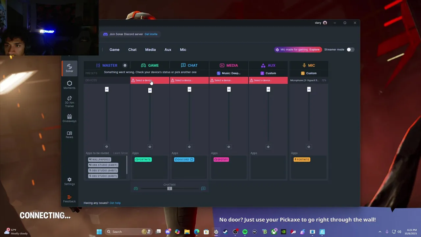Open the NVIDIA app from the taskbar
The height and width of the screenshot is (237, 421).
tap(284, 232)
